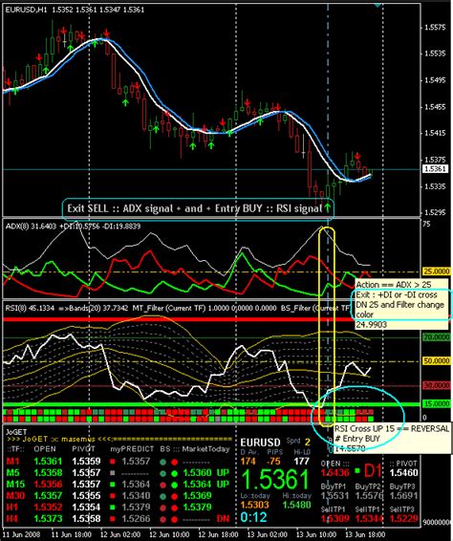Image resolution: width=453 pixels, height=541 pixels.
Task: Click the red DN label in H4 row
Action: 223,519
